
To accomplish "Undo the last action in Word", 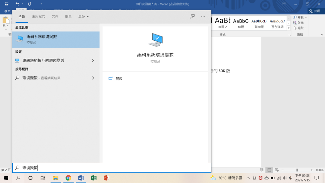I will tap(17, 4).
